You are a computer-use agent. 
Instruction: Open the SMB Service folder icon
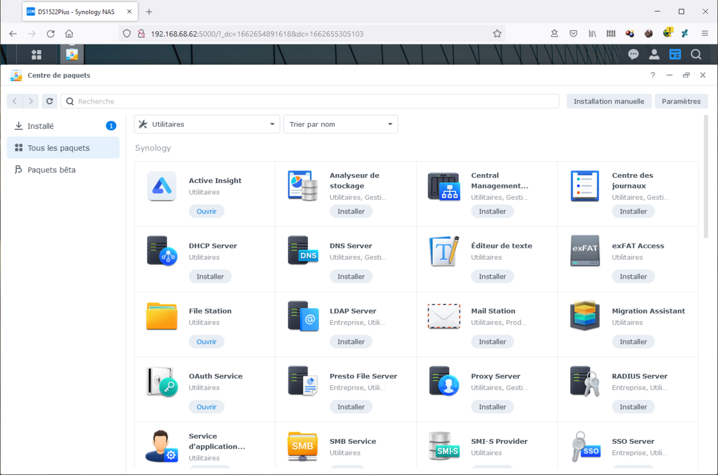(303, 446)
